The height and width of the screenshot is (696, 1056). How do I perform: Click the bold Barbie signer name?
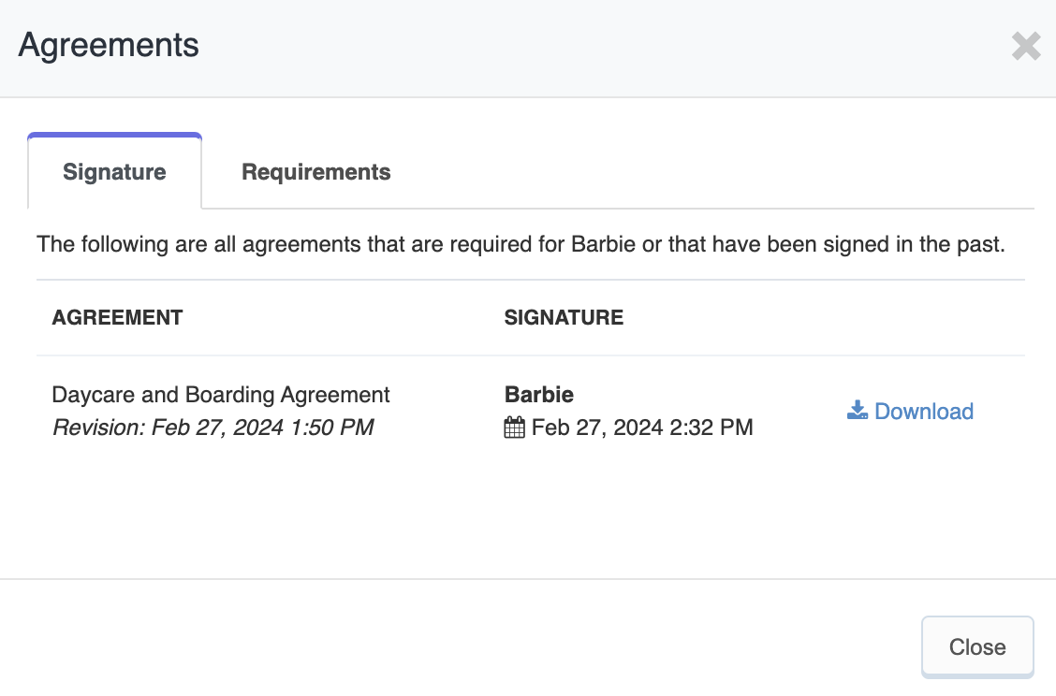[539, 395]
